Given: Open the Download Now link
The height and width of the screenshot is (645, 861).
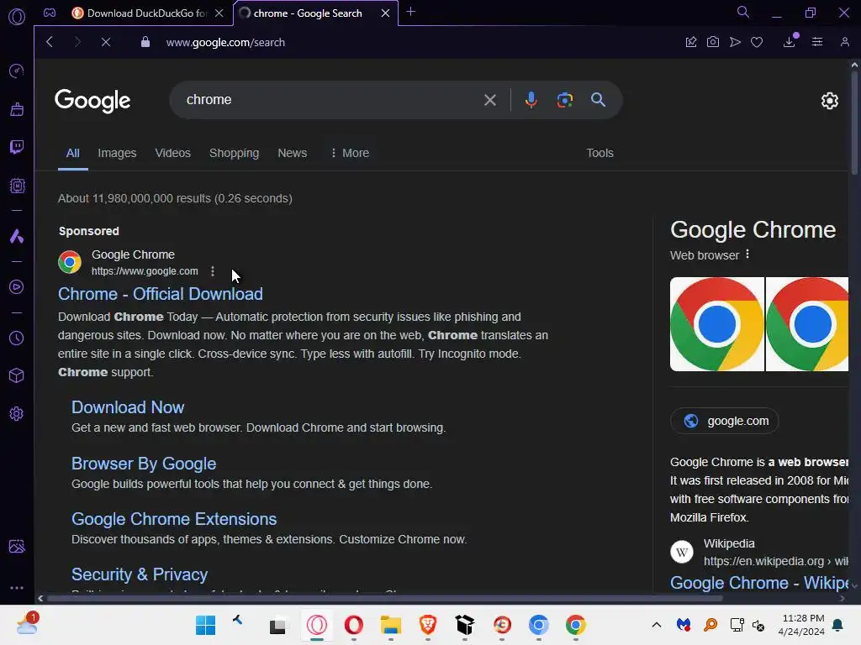Looking at the screenshot, I should 128,407.
